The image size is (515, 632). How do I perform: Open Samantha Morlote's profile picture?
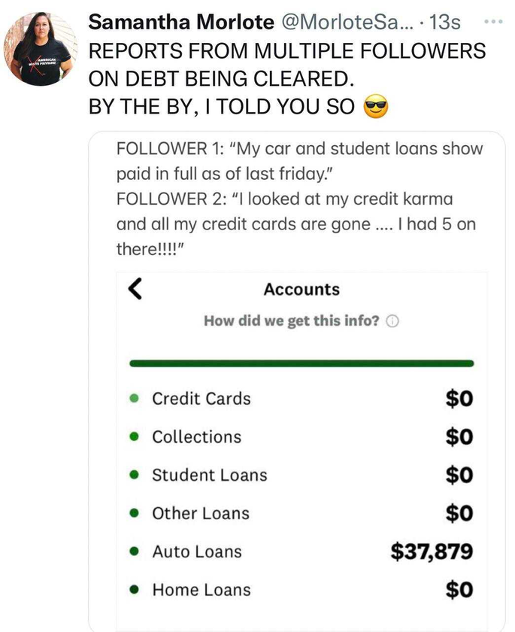[40, 49]
